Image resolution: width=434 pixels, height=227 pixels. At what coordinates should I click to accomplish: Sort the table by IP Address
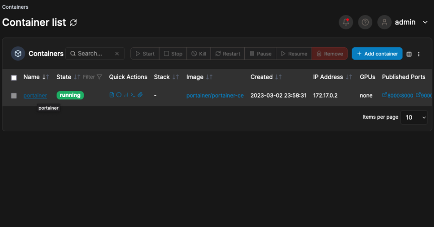[332, 77]
